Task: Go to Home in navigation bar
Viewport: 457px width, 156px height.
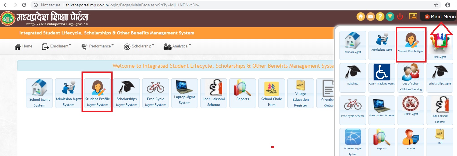Action: (x=24, y=46)
